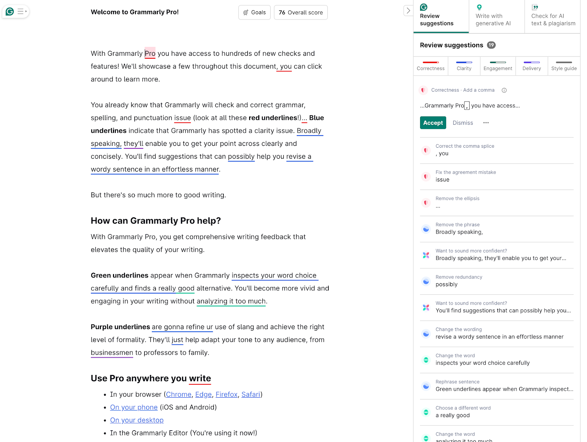Click the red shield icon on the comma splice suggestion

pyautogui.click(x=426, y=150)
